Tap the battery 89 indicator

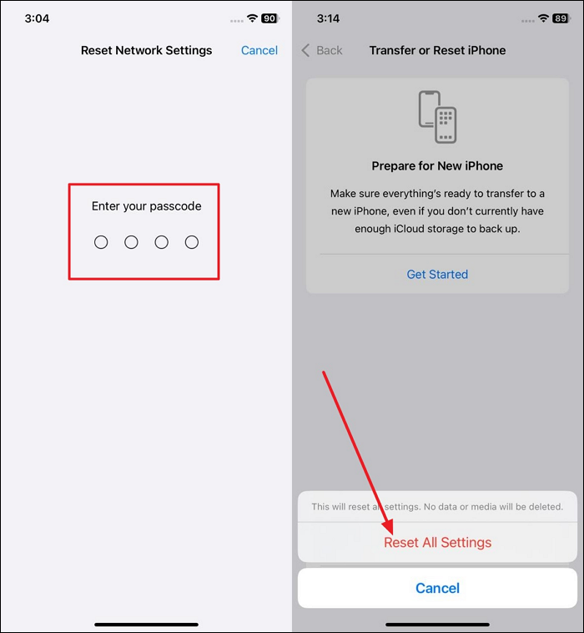coord(561,18)
